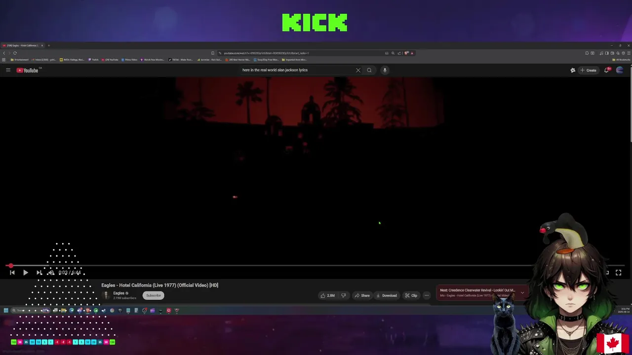The height and width of the screenshot is (355, 632).
Task: Open the Create button
Action: click(x=588, y=70)
